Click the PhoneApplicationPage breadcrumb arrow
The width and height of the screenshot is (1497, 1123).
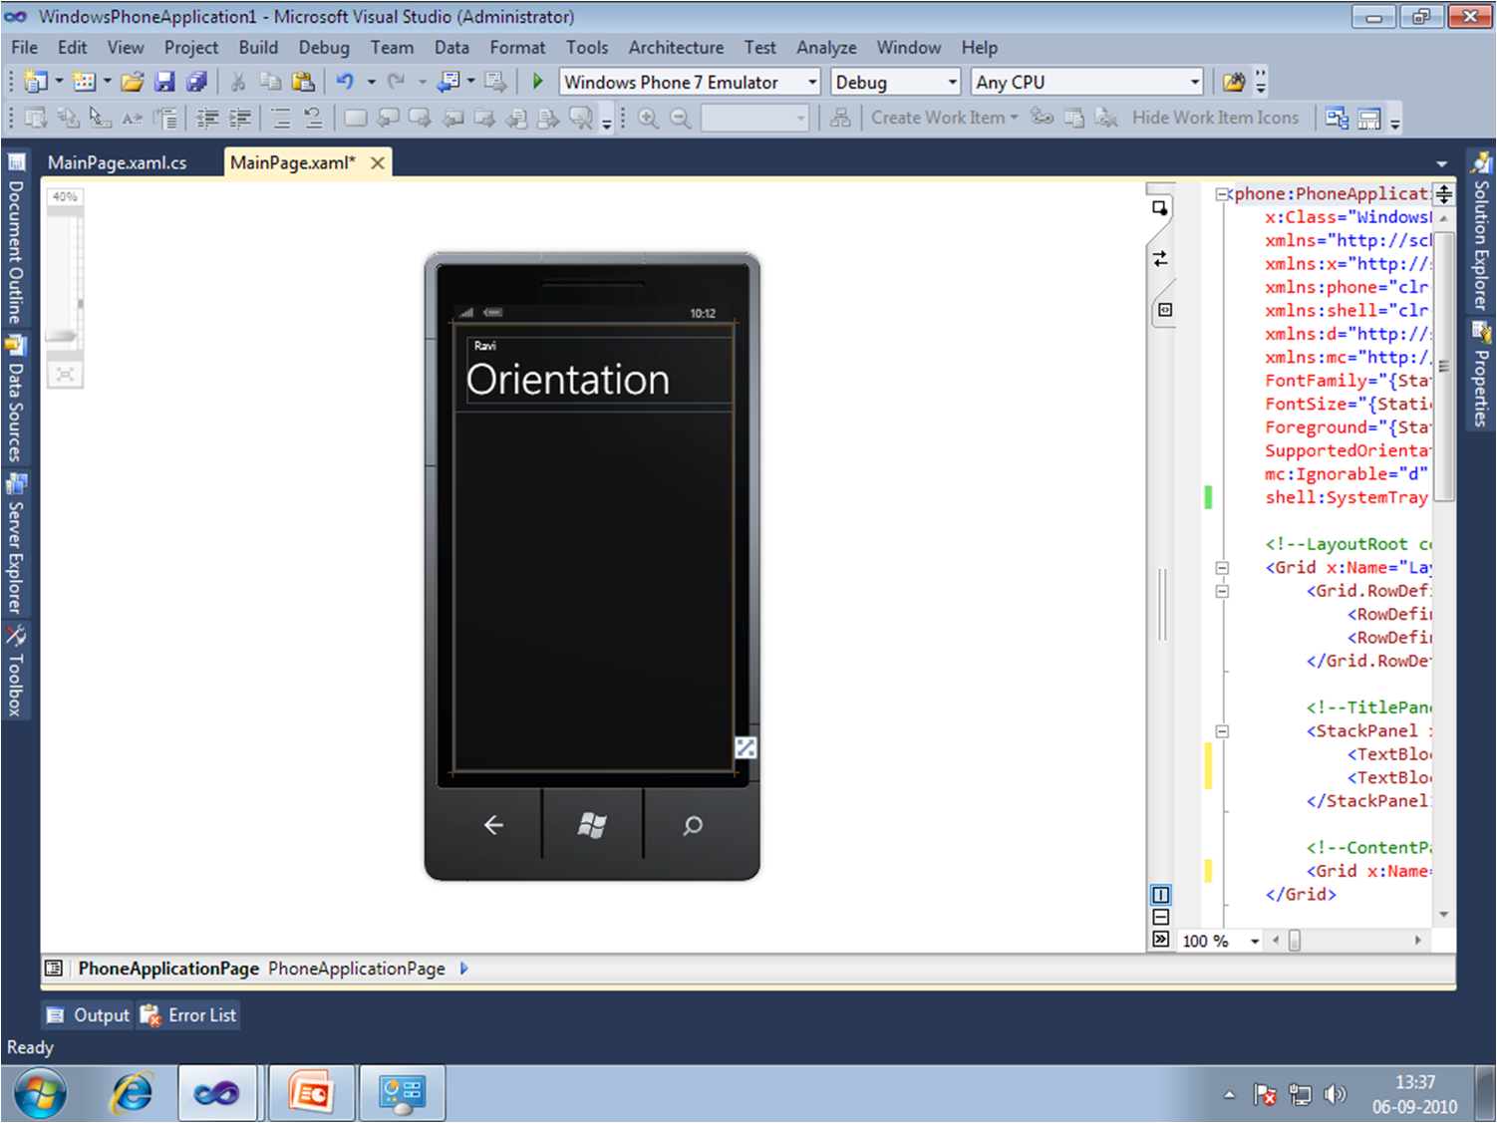coord(463,969)
